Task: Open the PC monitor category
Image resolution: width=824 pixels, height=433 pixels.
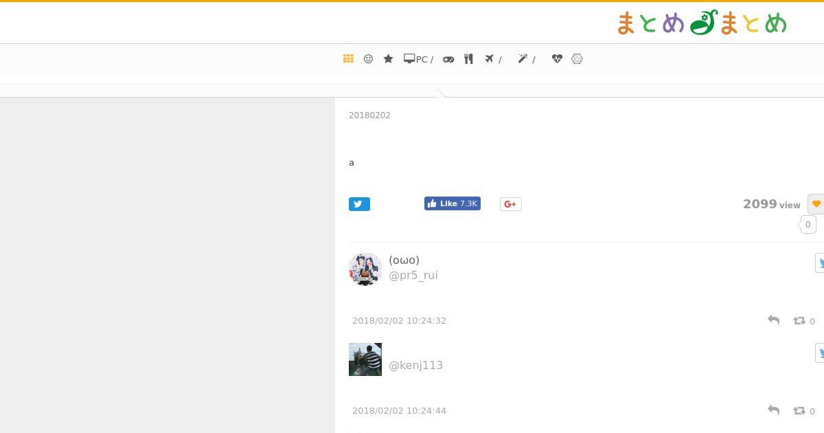Action: (418, 59)
